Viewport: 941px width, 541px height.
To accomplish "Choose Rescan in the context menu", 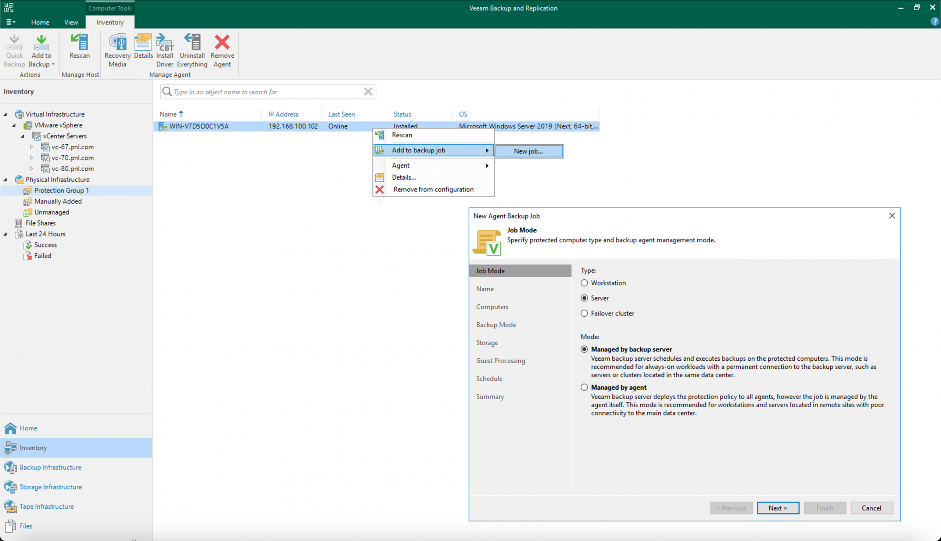I will pos(433,135).
